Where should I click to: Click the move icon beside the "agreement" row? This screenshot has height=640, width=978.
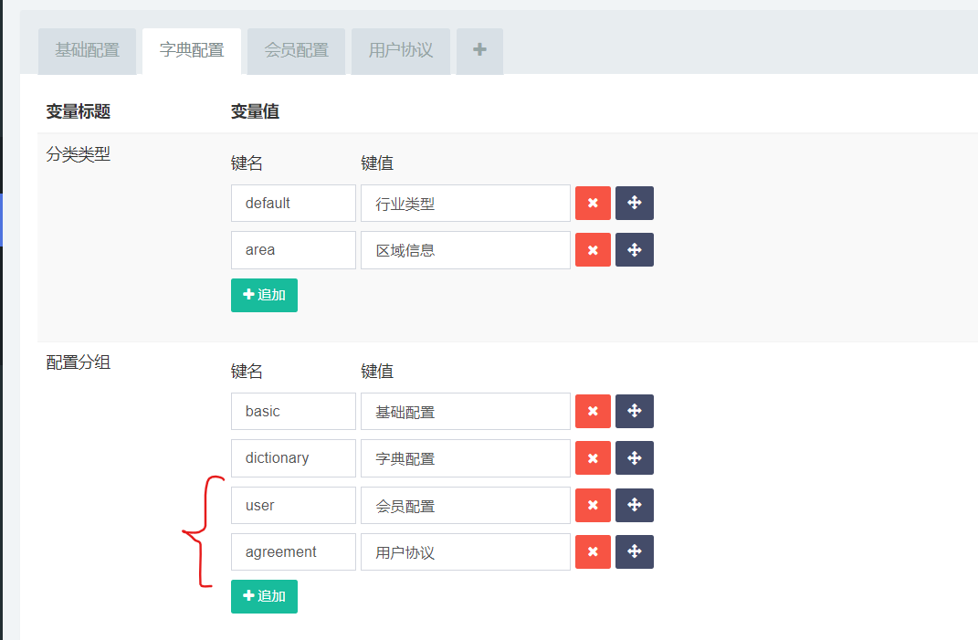click(x=634, y=551)
